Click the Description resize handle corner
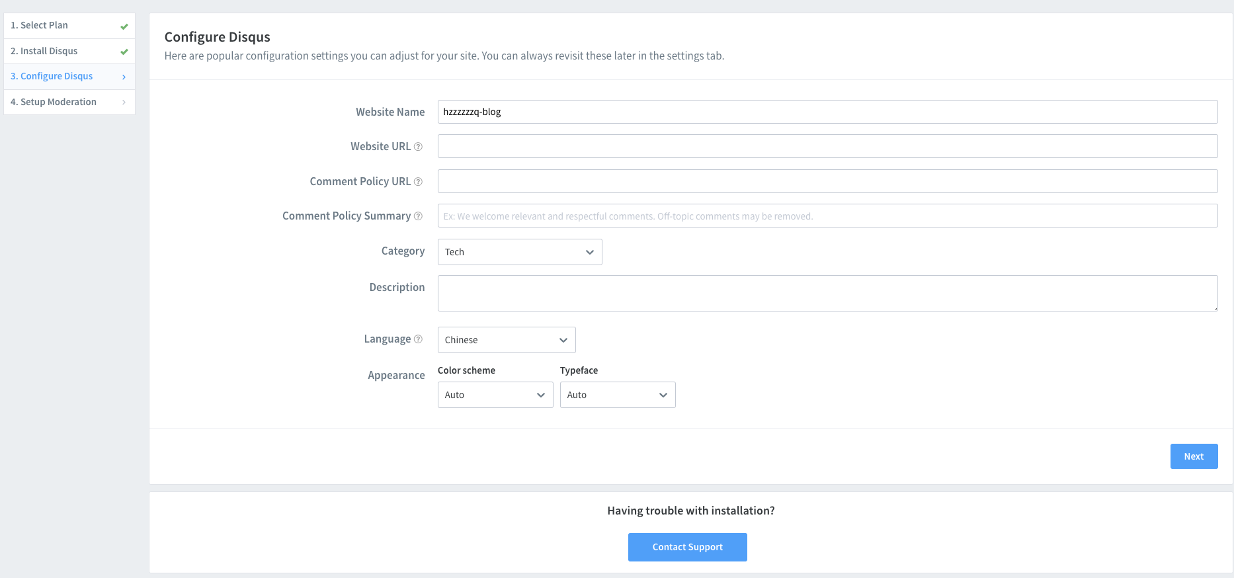1234x578 pixels. pos(1214,308)
